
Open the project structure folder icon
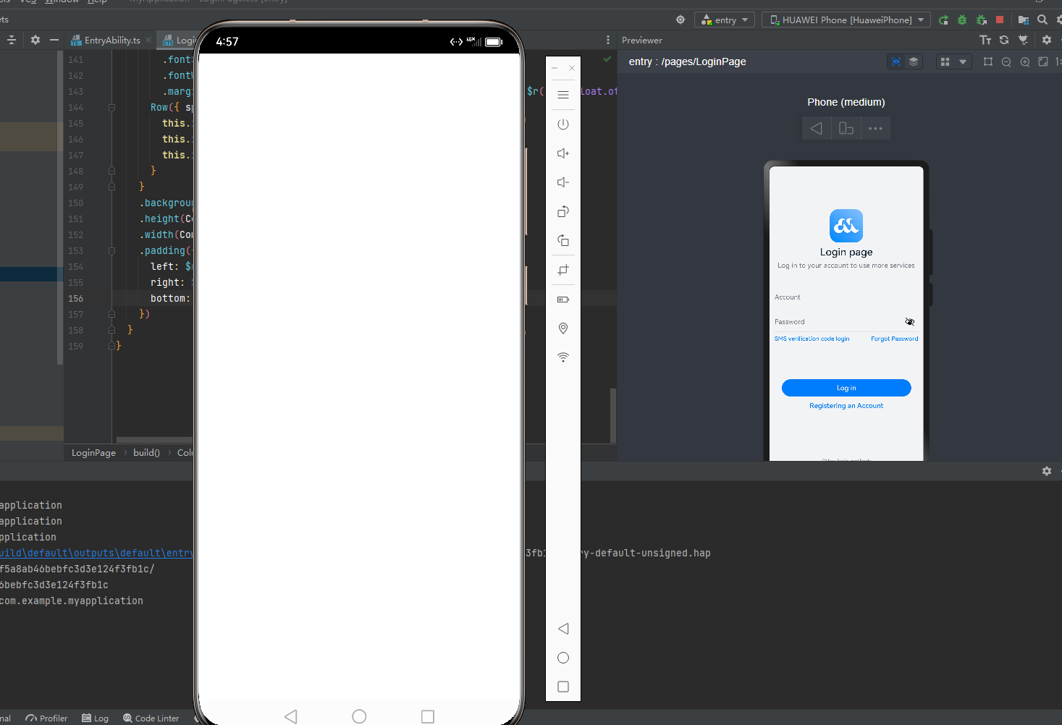coord(1023,20)
